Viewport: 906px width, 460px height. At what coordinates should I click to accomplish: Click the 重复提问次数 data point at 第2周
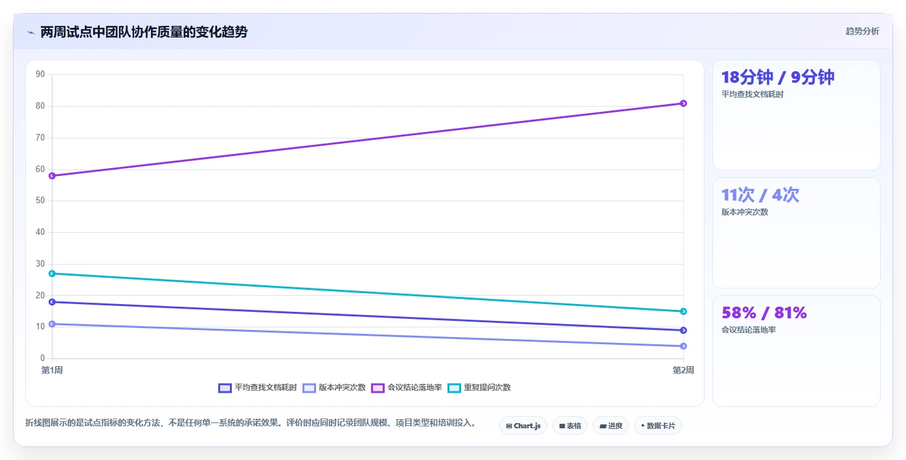tap(683, 311)
